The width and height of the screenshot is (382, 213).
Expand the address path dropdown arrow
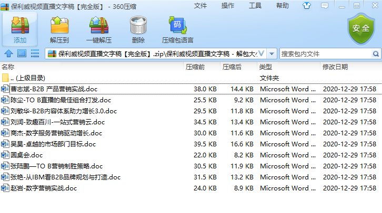pyautogui.click(x=272, y=54)
